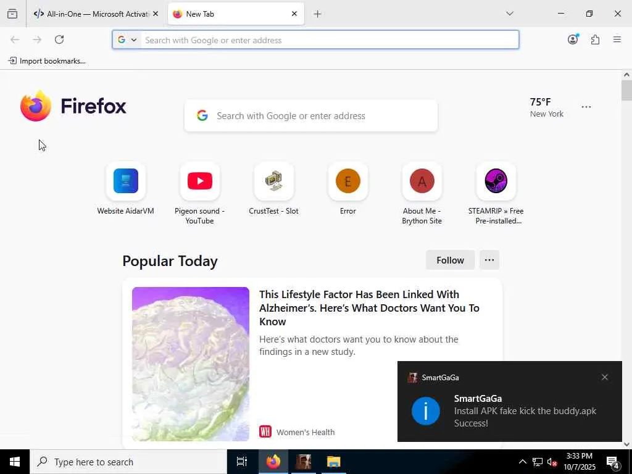Open the 75°F New York weather widget
Screen dimensions: 632x474
point(547,107)
